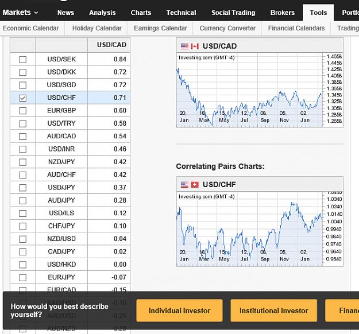The width and height of the screenshot is (359, 334).
Task: Open the Brokers menu
Action: pos(282,13)
